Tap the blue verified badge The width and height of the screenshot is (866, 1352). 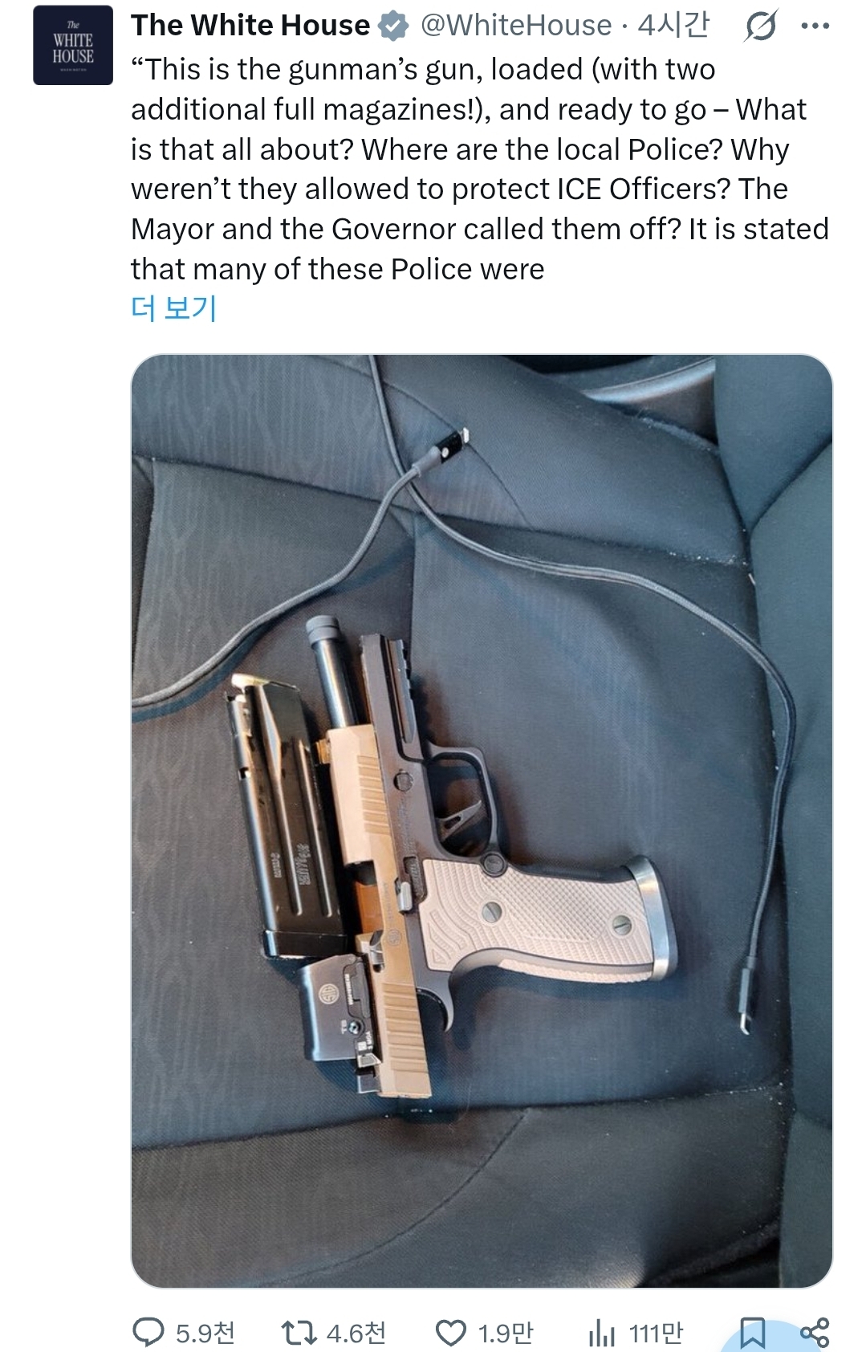click(393, 26)
